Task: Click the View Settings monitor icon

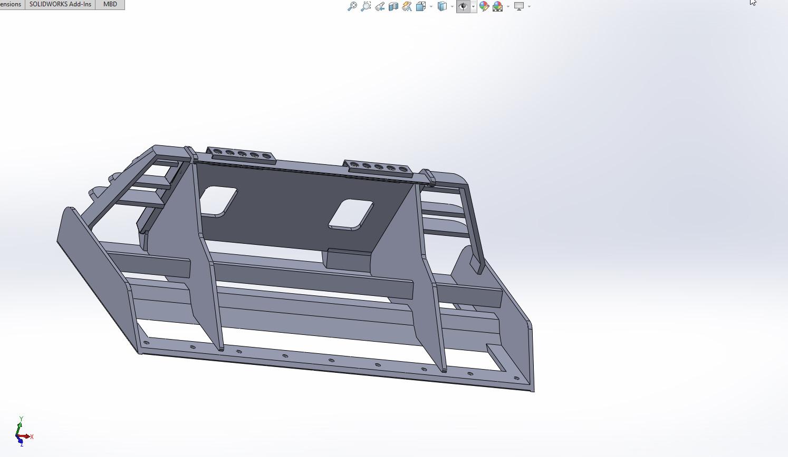Action: (x=519, y=6)
